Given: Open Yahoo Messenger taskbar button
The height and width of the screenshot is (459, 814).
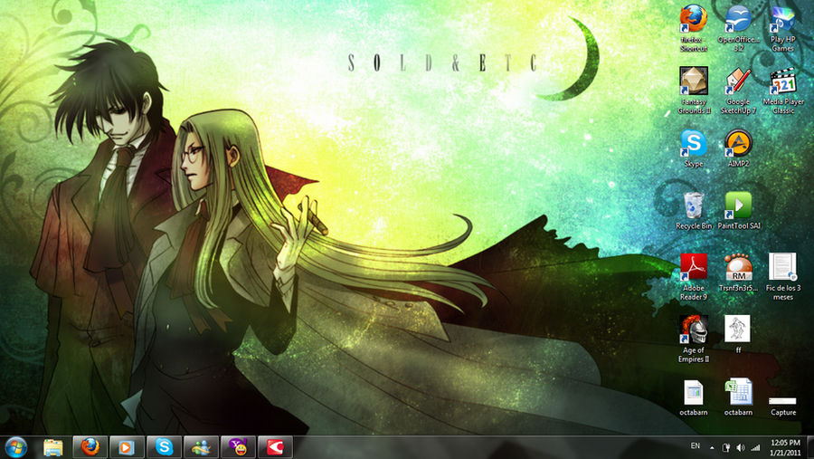Looking at the screenshot, I should (x=238, y=447).
